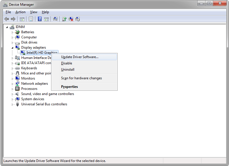Screen dimensions: 229x166
Task: Click the Show/Hide Console Tree toolbar icon
Action: [x=22, y=19]
